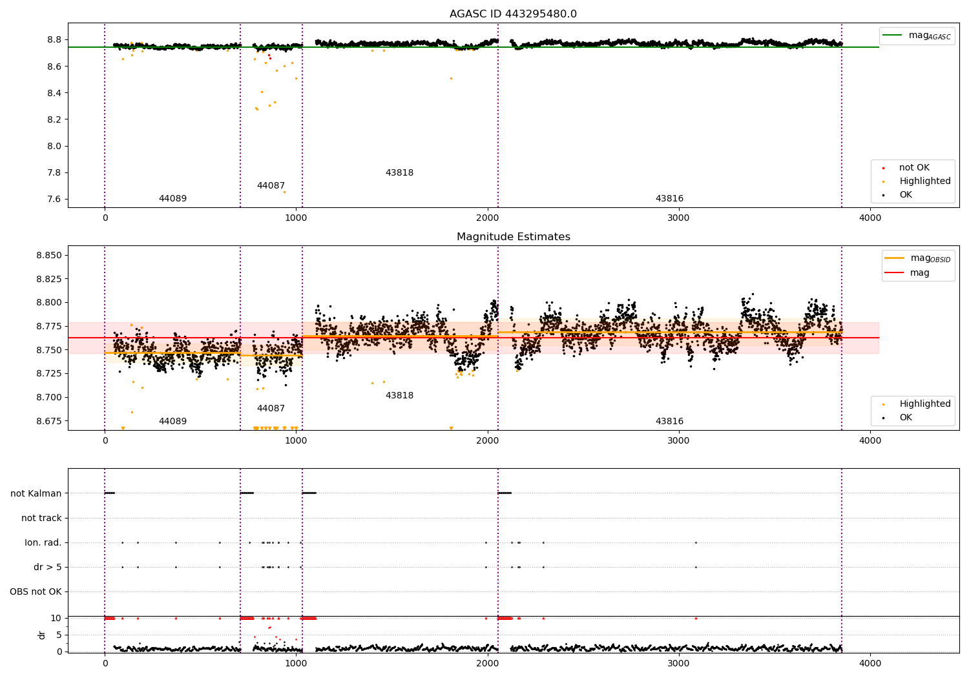Click the 8.850 y-axis tick label

click(49, 256)
